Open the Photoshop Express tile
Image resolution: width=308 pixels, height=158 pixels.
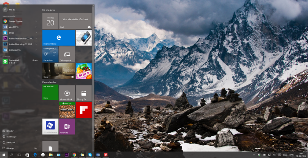(x=50, y=126)
